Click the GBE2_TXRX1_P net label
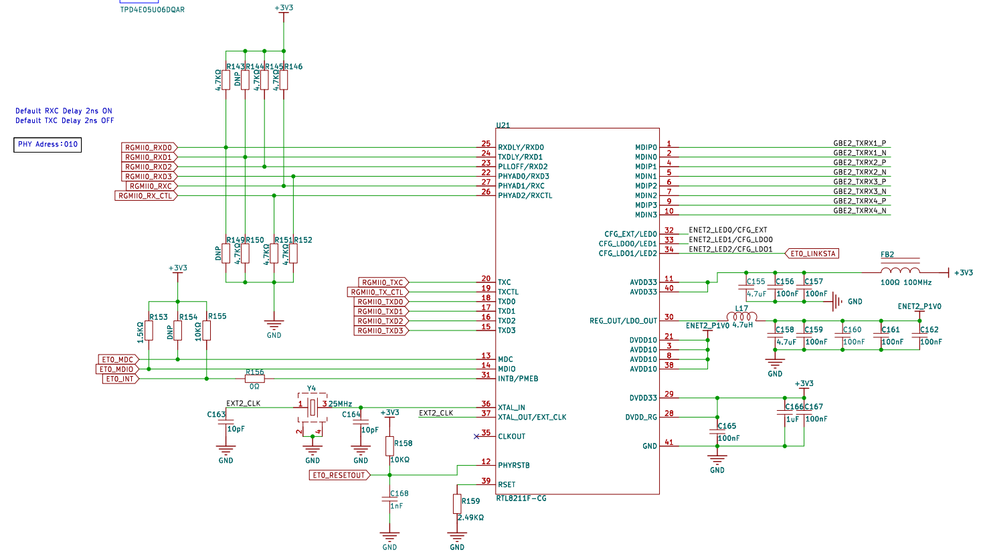 click(x=859, y=143)
